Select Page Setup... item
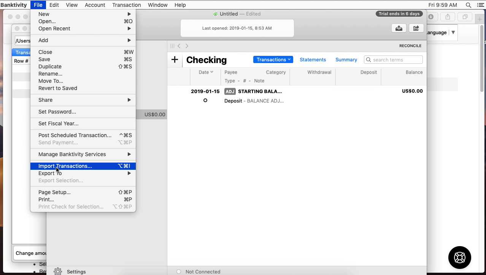Image resolution: width=486 pixels, height=275 pixels. coord(83,192)
